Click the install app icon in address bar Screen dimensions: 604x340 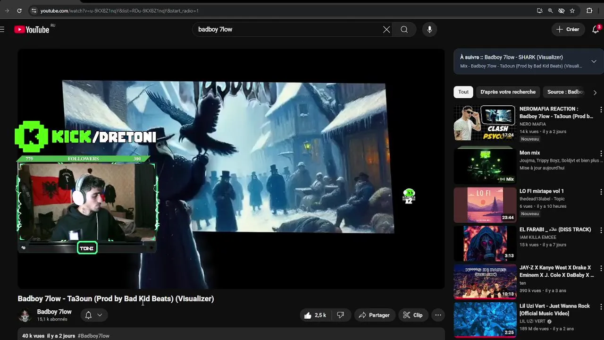coord(539,10)
